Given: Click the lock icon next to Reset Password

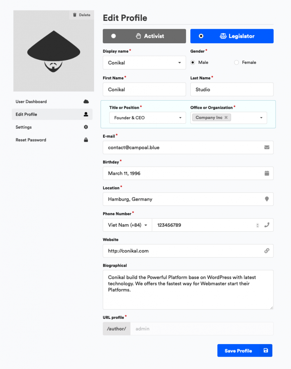Looking at the screenshot, I should click(86, 140).
